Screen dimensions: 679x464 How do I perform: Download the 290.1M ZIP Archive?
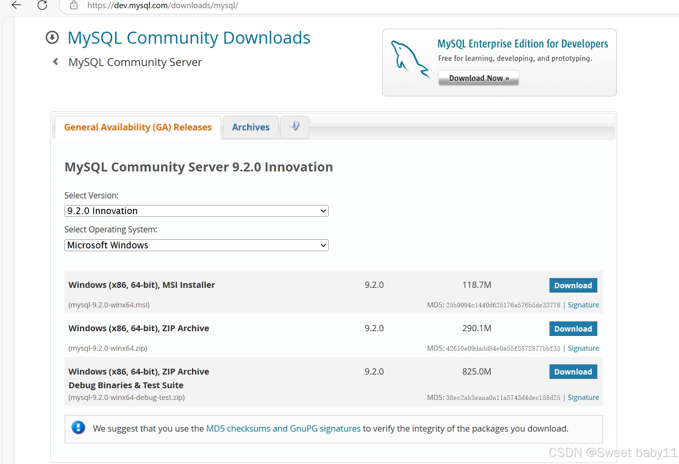click(x=573, y=329)
